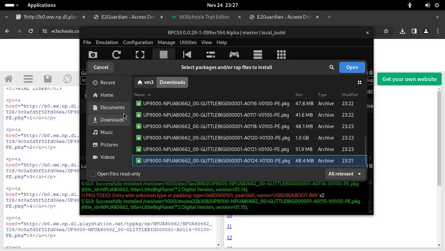This screenshot has width=445, height=251.
Task: Click the RPCS3 screenshot camera icon
Action: [x=93, y=55]
